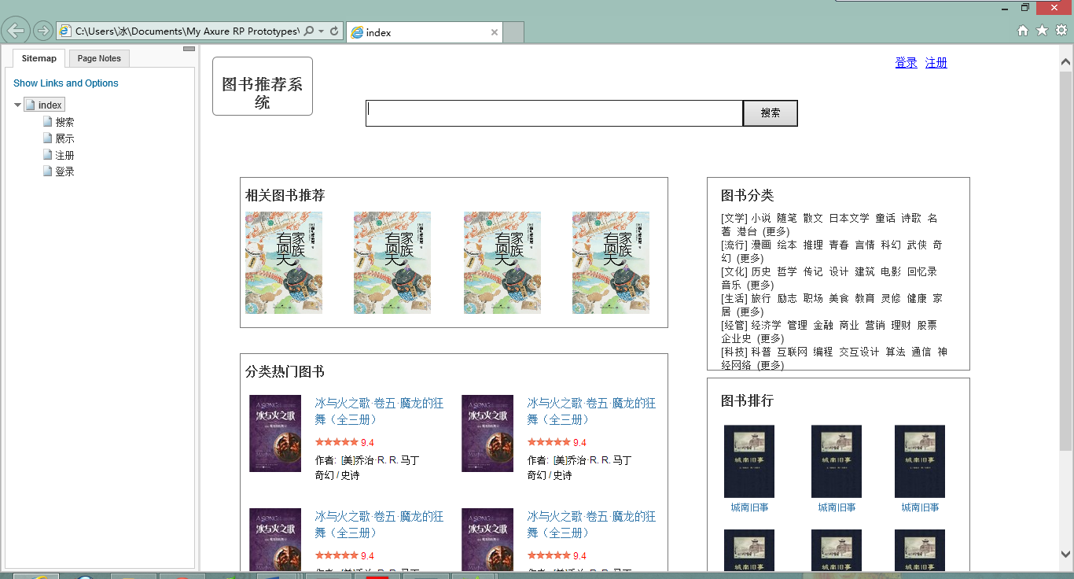Switch to the Sitemap tab
The image size is (1074, 579).
(x=39, y=58)
